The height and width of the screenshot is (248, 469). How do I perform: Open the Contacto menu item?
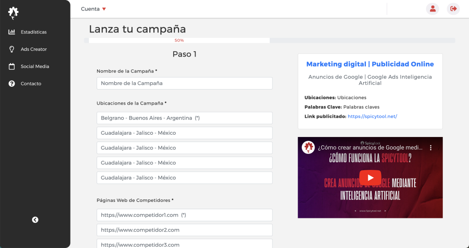coord(31,84)
